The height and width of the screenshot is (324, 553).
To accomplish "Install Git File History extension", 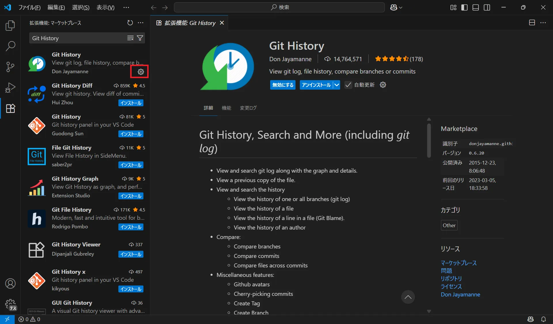I will pos(131,227).
